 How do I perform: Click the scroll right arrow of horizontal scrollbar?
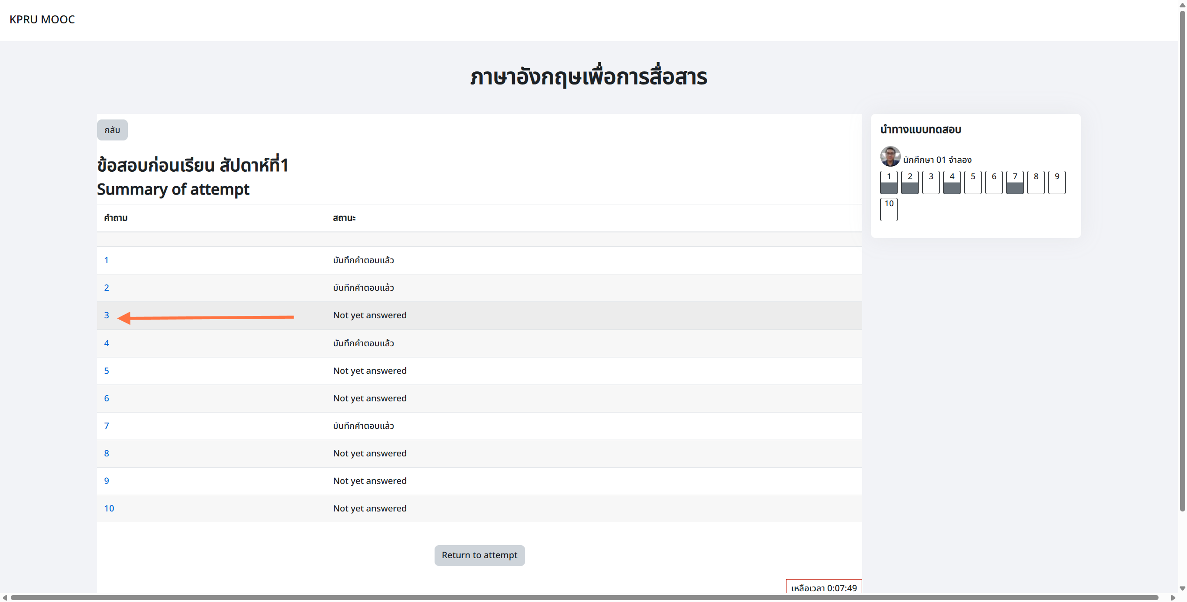pos(1173,598)
